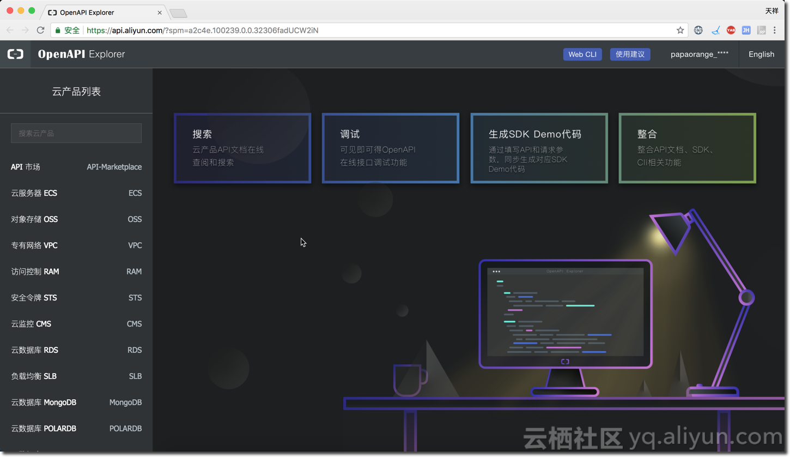
Task: Reload the page with the refresh icon
Action: [40, 31]
